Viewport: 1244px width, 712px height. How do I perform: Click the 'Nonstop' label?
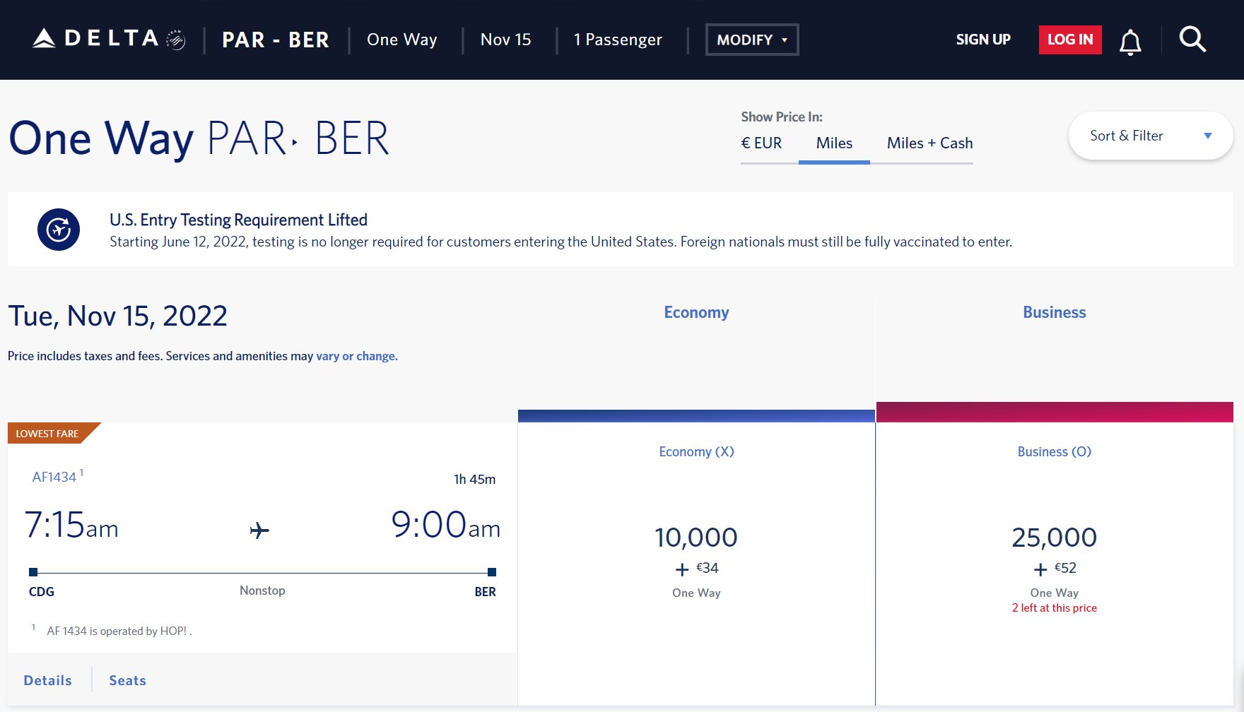(262, 591)
